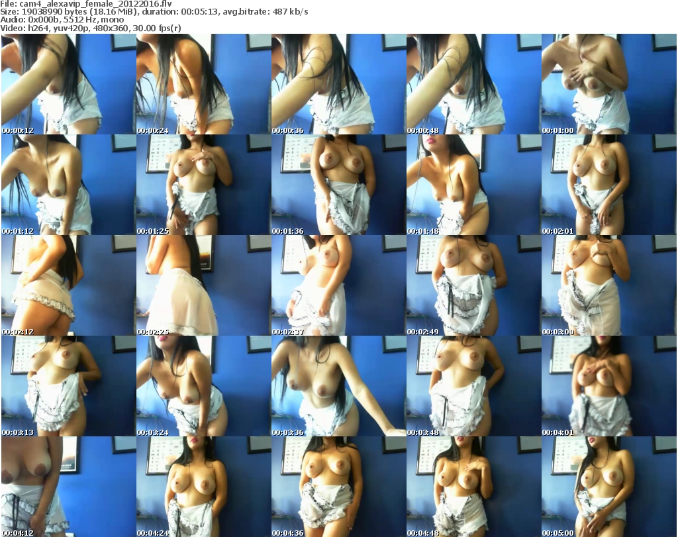This screenshot has height=537, width=678.
Task: Select the frame stamped 00:04:48
Action: point(473,487)
